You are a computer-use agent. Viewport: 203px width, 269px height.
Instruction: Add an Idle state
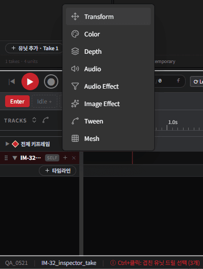[44, 101]
